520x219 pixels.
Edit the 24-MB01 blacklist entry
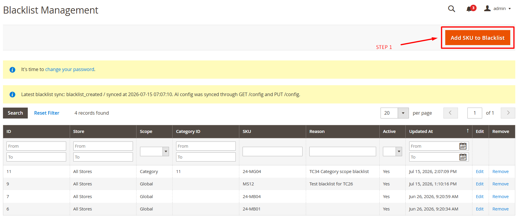pyautogui.click(x=480, y=209)
